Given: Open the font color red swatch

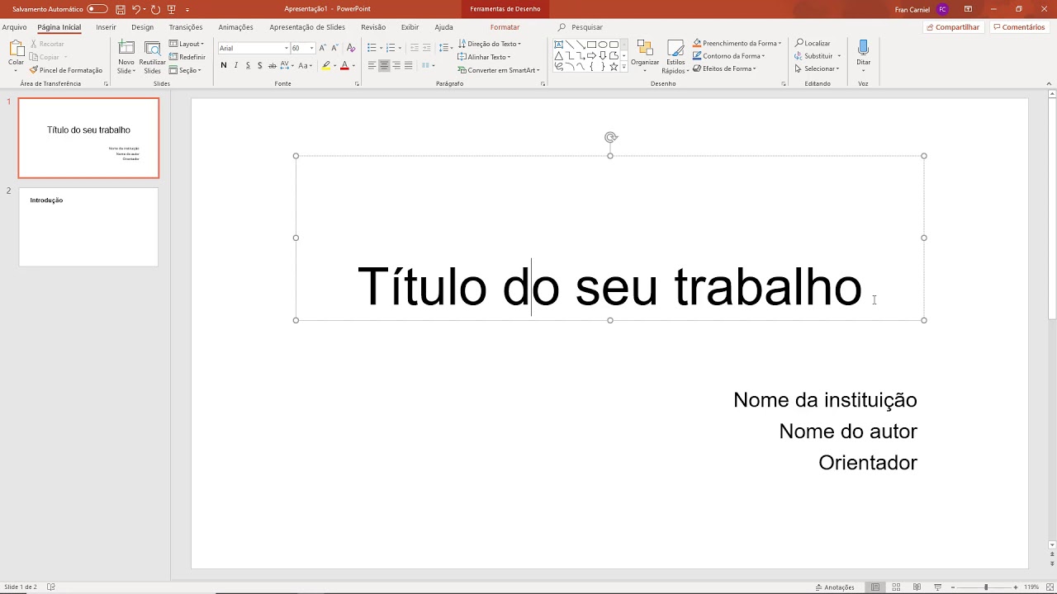Looking at the screenshot, I should pyautogui.click(x=344, y=65).
